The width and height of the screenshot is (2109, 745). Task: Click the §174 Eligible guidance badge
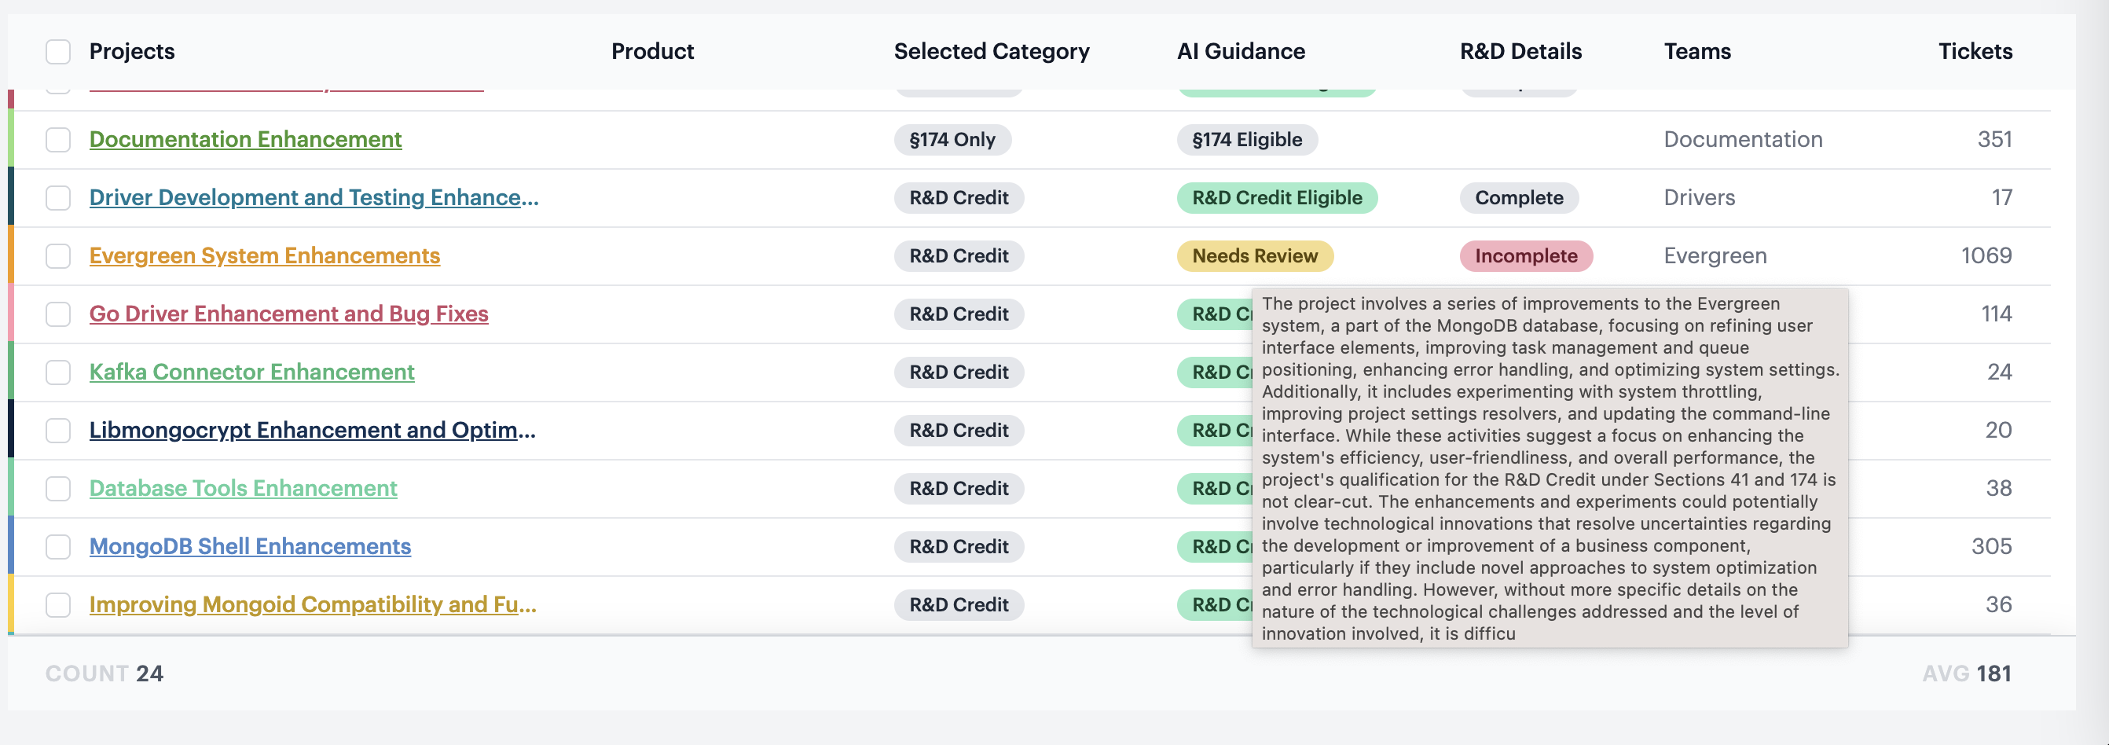[x=1247, y=139]
